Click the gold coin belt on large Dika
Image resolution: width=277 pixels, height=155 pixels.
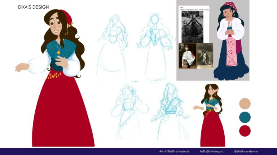(x=54, y=75)
